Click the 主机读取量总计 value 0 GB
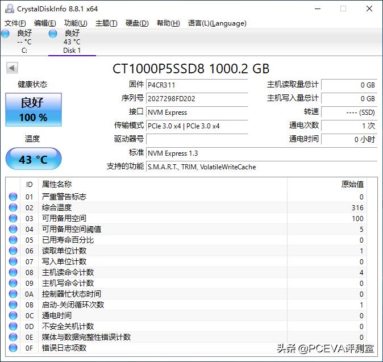This screenshot has height=362, width=383. (349, 85)
